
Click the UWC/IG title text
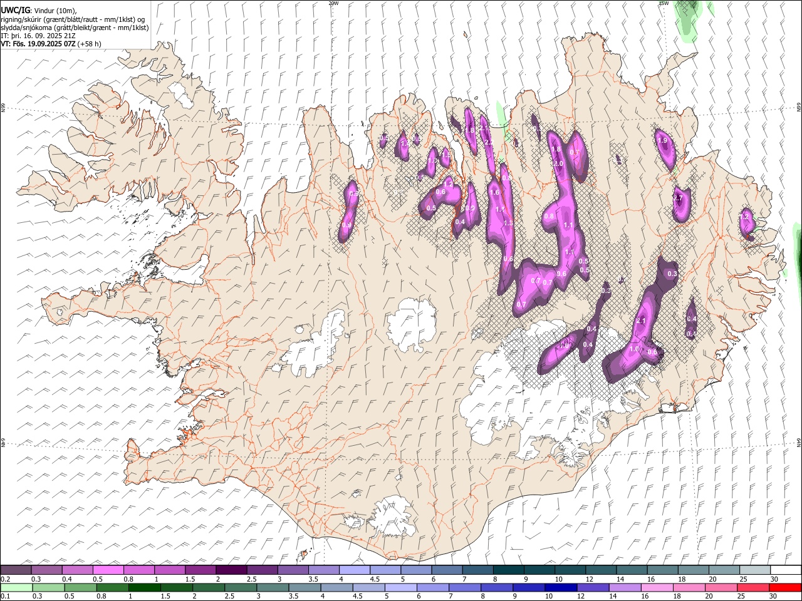[15, 11]
